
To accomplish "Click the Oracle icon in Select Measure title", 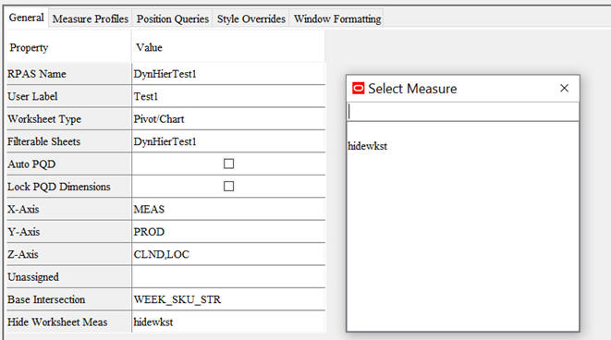I will coord(358,89).
